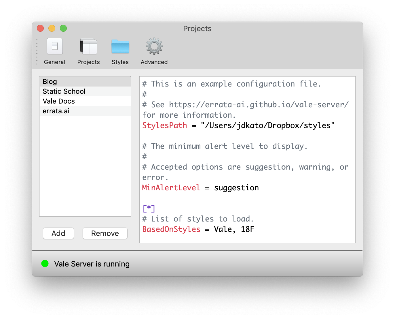The width and height of the screenshot is (395, 319).
Task: Open the General preferences switch icon
Action: 55,46
